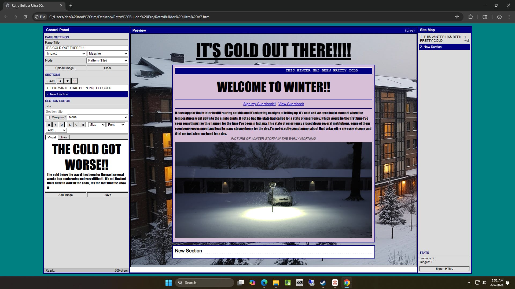
Task: Move section up with the up arrow
Action: click(60, 81)
